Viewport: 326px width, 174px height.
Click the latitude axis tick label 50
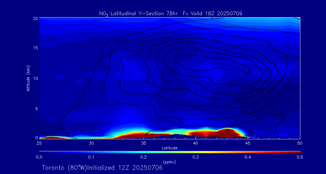300,143
